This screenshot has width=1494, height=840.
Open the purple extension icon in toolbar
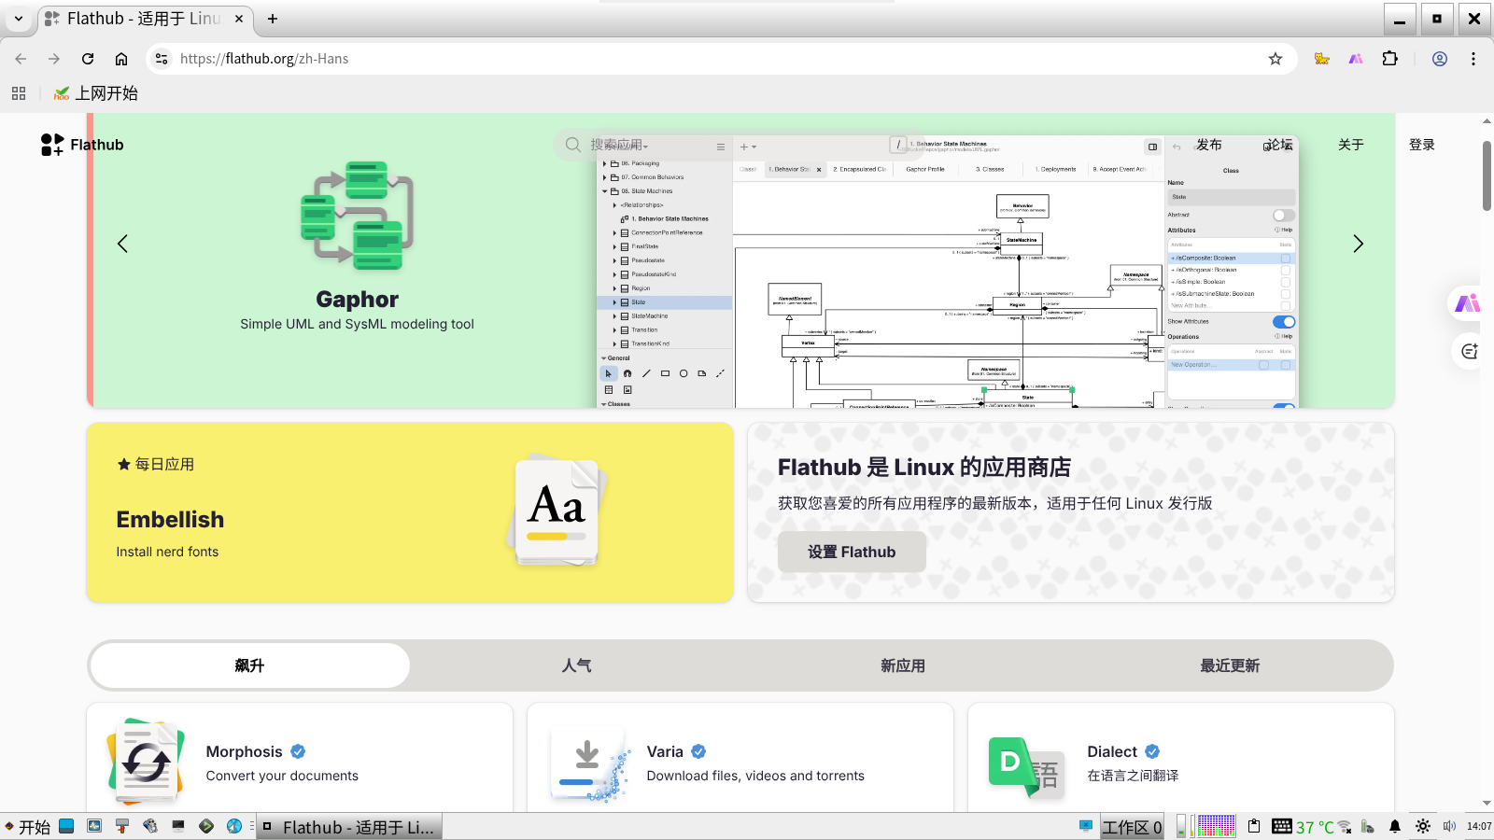coord(1356,59)
